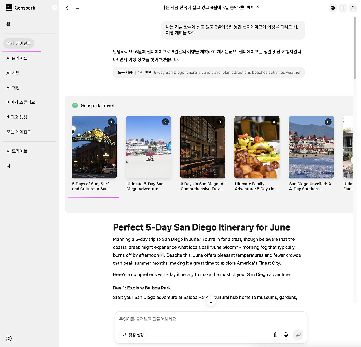Viewport: 361px width, 347px height.
Task: Open "Ultimate Family Adventure" link
Action: 256,186
